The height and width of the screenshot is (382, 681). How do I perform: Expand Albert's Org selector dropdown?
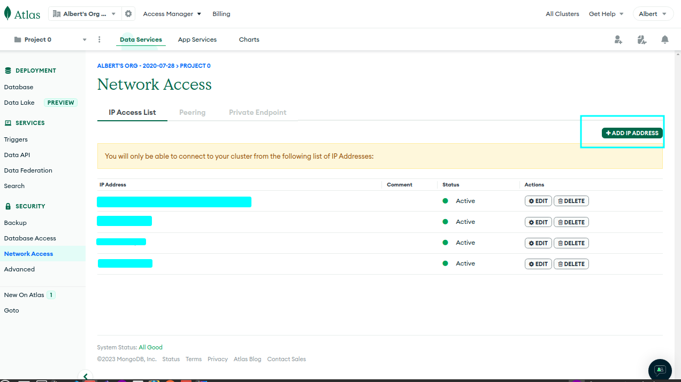pyautogui.click(x=85, y=14)
